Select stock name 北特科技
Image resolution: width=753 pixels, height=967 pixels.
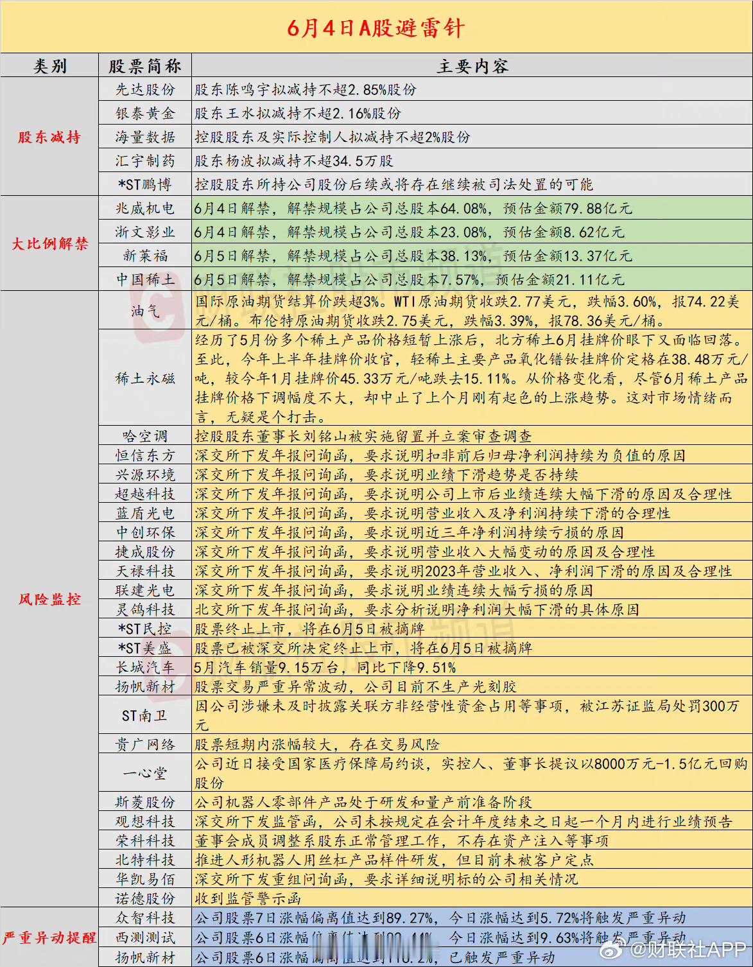(x=145, y=860)
